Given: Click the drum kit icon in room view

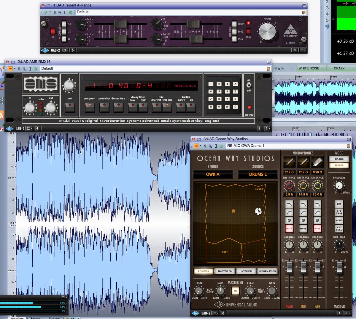Looking at the screenshot, I should pyautogui.click(x=258, y=211).
